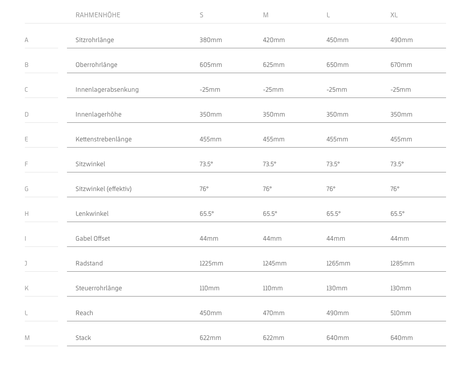
Task: Select the S size column header
Action: 201,15
